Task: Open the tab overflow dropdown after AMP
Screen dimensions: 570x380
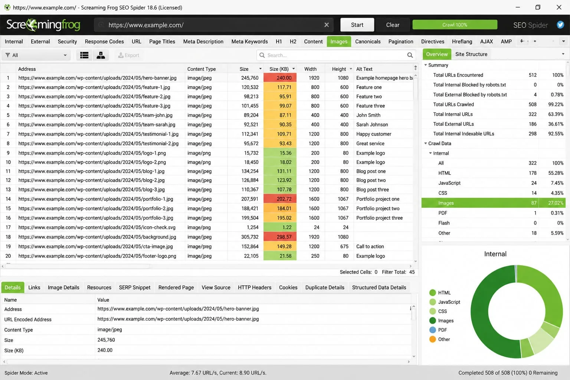Action: (x=564, y=41)
